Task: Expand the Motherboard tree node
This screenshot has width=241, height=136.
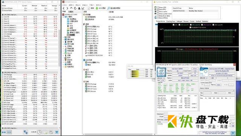Action: [63, 37]
